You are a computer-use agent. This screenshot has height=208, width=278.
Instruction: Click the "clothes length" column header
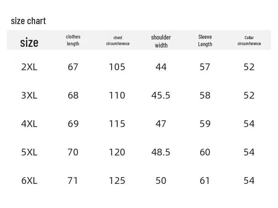(x=73, y=40)
